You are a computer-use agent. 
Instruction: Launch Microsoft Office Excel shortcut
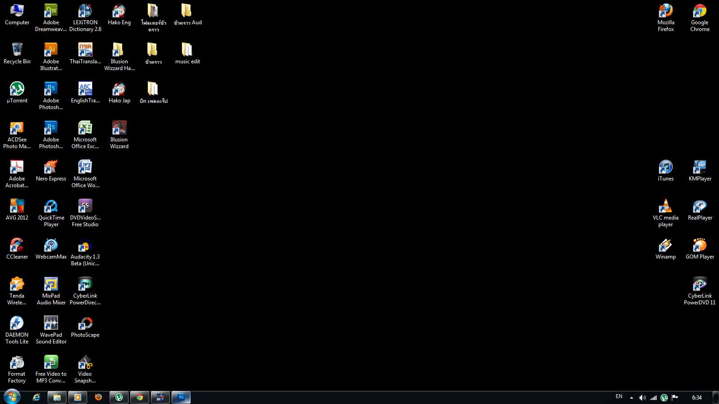pyautogui.click(x=85, y=135)
